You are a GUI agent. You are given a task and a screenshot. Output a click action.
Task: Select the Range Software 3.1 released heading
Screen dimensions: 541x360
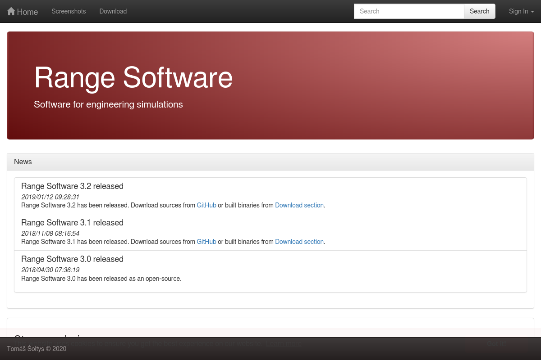(x=72, y=223)
